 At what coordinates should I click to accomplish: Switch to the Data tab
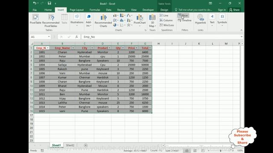pyautogui.click(x=109, y=10)
